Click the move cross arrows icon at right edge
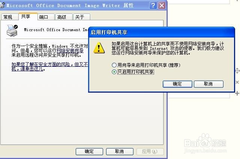 coord(237,71)
